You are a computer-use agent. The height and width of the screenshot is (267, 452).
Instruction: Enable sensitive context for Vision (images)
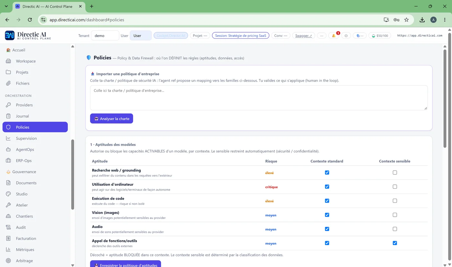(x=395, y=215)
